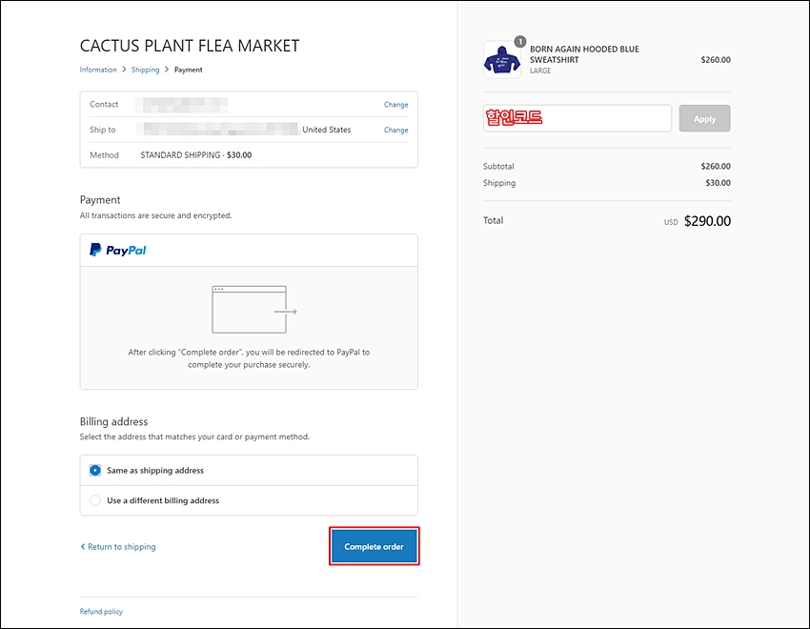The width and height of the screenshot is (810, 629).
Task: Open Information breadcrumb step
Action: coord(98,70)
